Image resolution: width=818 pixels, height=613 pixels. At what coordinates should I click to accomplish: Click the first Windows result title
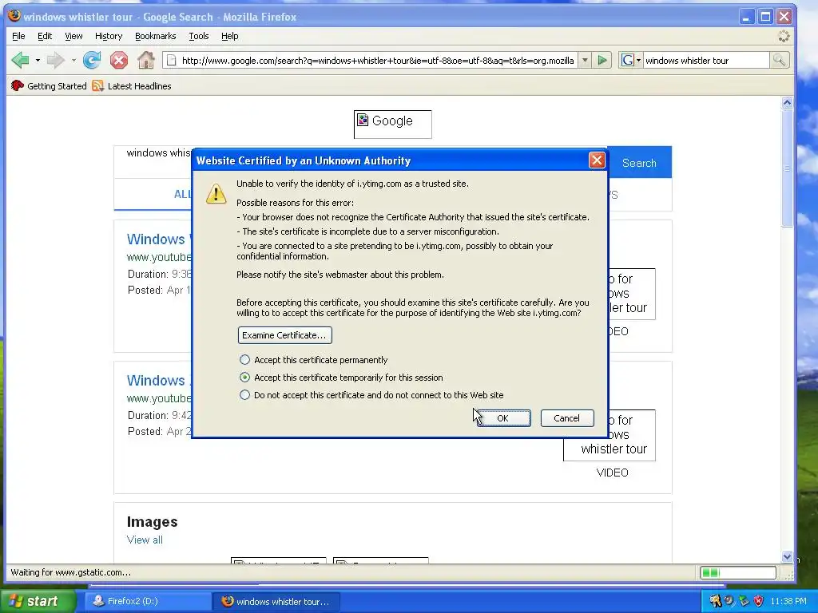159,239
